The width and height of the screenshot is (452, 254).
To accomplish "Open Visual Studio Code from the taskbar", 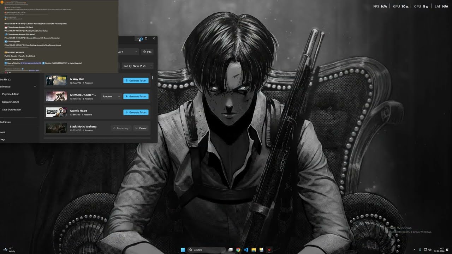I will point(246,250).
